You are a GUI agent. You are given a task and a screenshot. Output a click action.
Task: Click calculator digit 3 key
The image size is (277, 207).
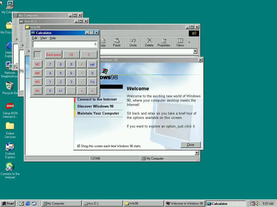pos(71,82)
